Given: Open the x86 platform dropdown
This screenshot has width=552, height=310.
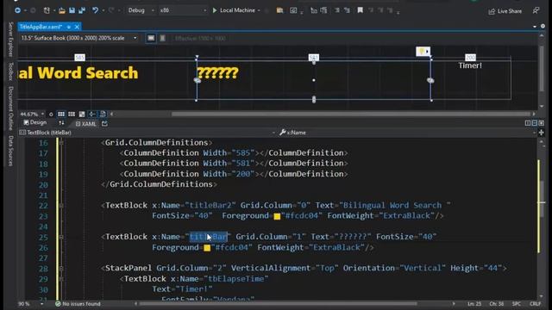Looking at the screenshot, I should (183, 10).
